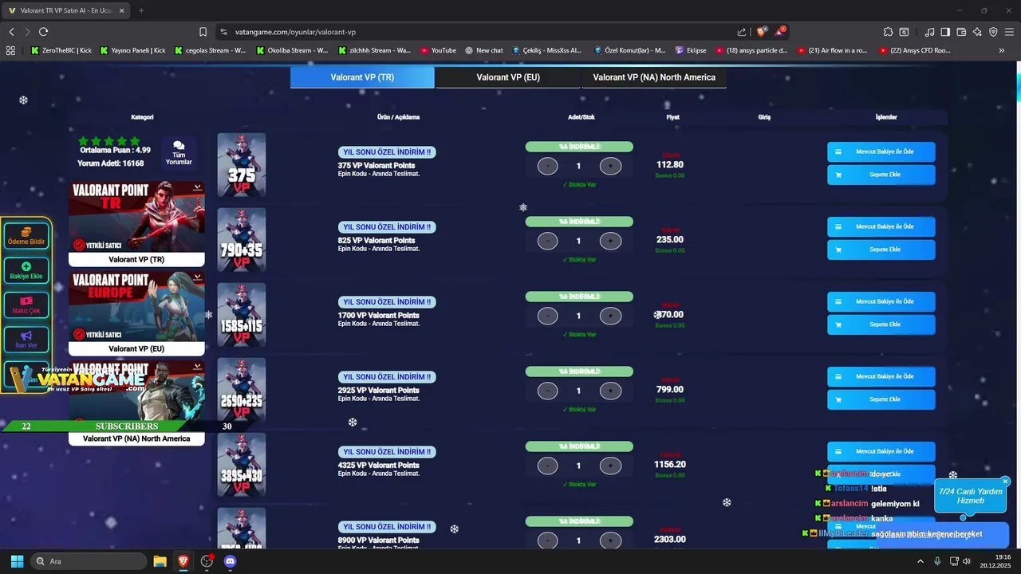The image size is (1021, 574).
Task: Decrease quantity for 825 VP Valorant Points
Action: [x=548, y=241]
